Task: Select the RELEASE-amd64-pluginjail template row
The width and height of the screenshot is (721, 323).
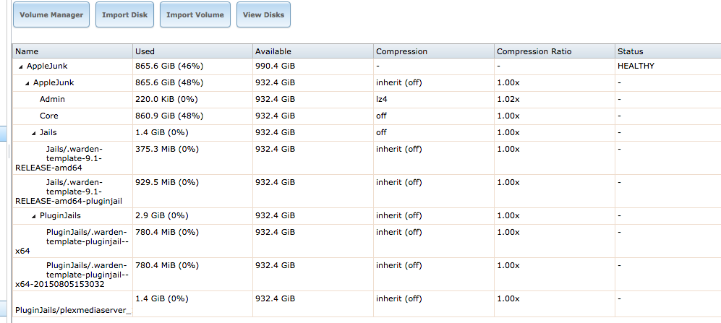Action: (x=367, y=191)
